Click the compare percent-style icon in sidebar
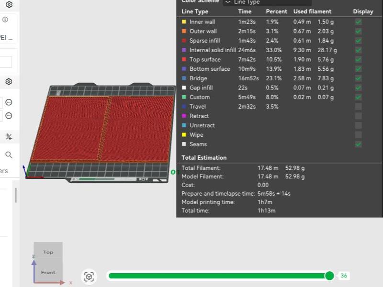Viewport: 383px width, 287px height. point(9,137)
